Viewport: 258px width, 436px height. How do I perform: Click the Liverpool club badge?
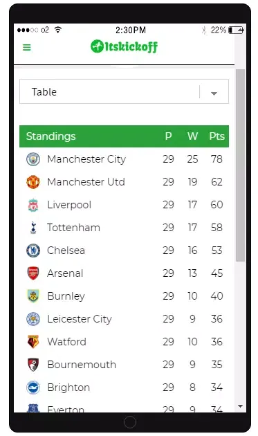33,205
